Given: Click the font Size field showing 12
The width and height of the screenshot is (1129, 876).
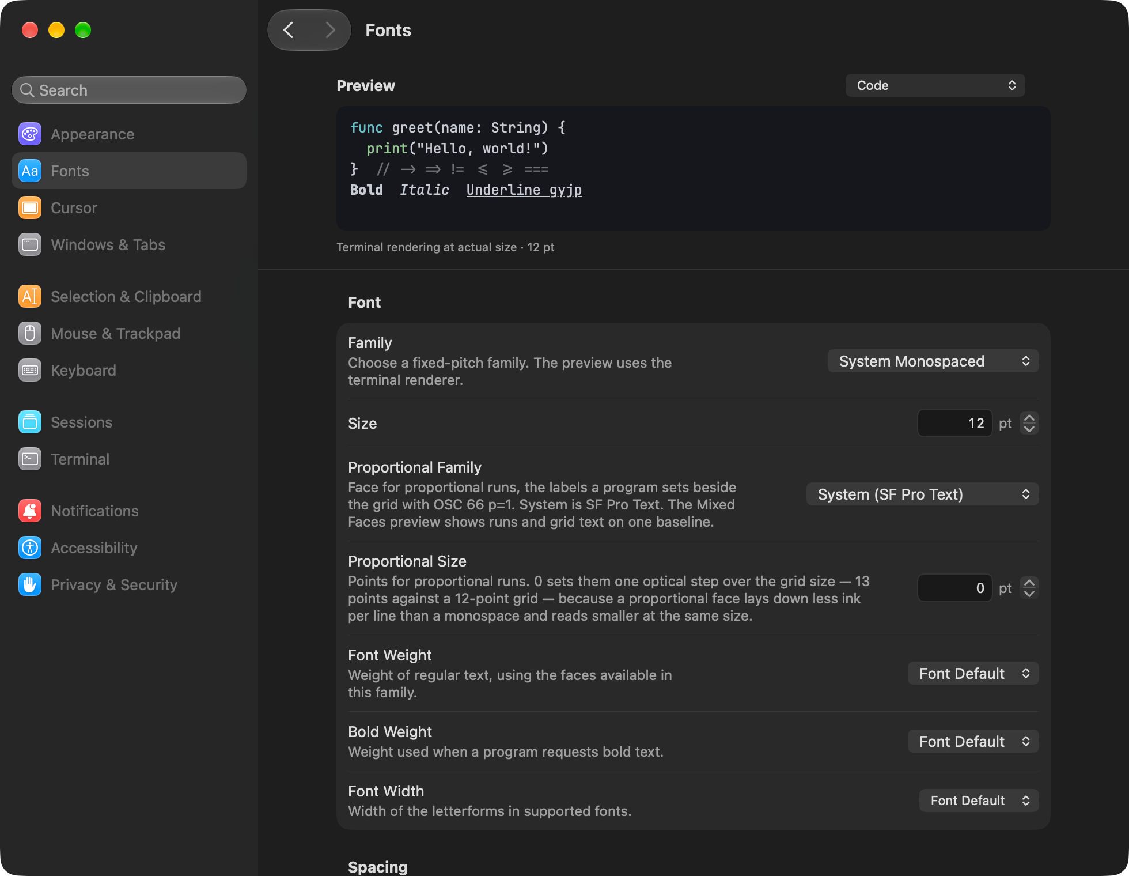Looking at the screenshot, I should (x=954, y=424).
